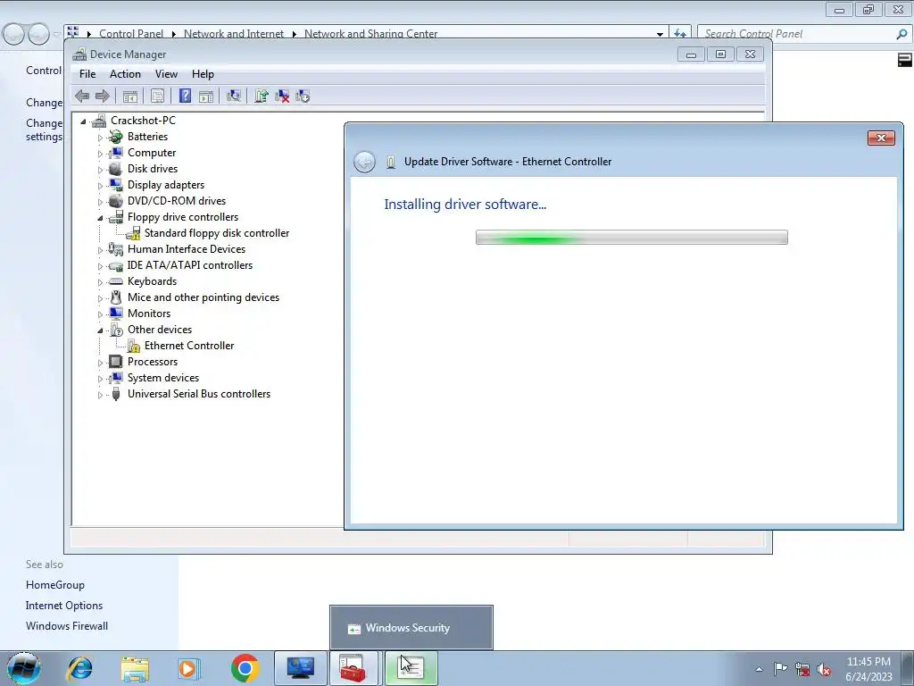Show hidden tray icons arrow
914x686 pixels.
coord(759,669)
